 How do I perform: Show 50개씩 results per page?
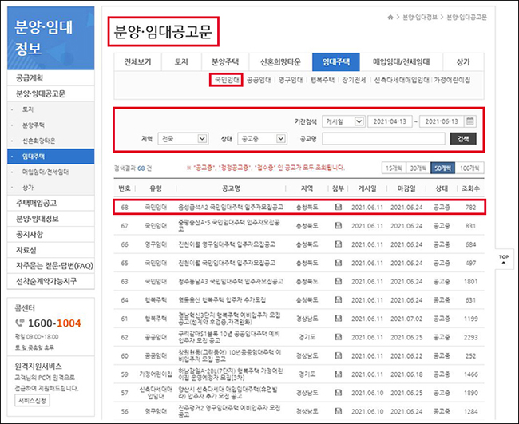pos(442,168)
